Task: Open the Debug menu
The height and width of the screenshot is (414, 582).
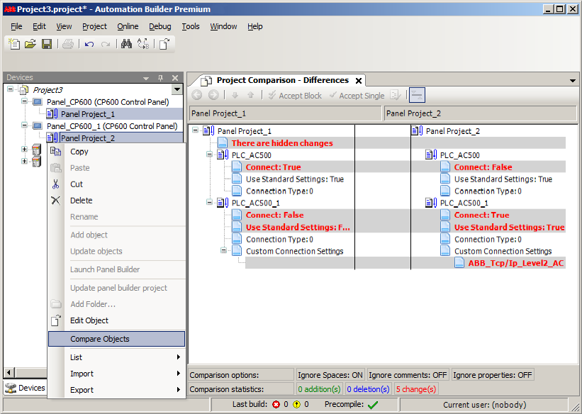Action: tap(160, 26)
